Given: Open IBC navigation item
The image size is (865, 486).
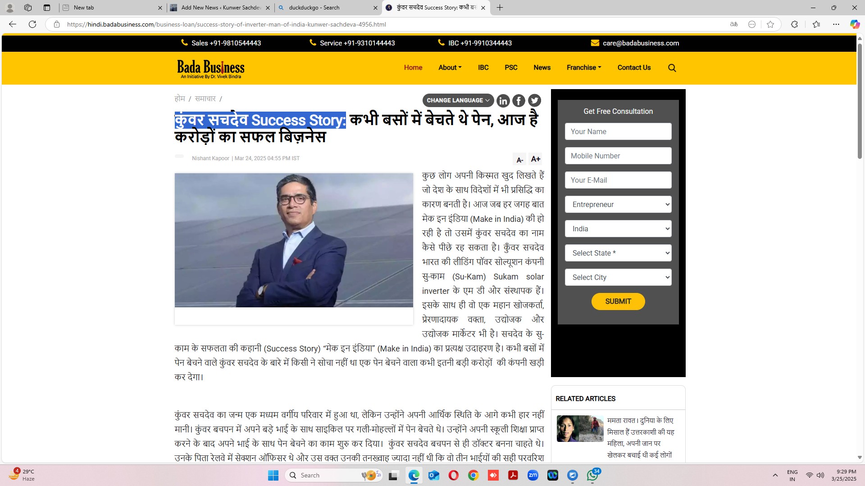Looking at the screenshot, I should (483, 67).
